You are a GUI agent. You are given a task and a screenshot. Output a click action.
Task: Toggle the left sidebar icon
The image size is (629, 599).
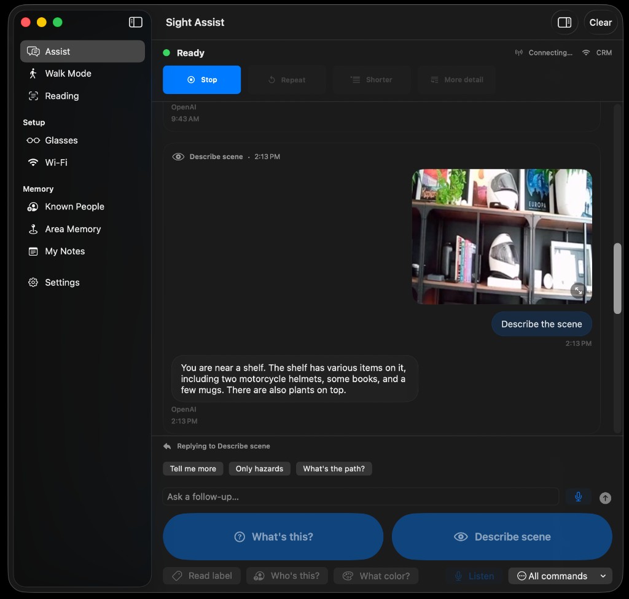136,22
